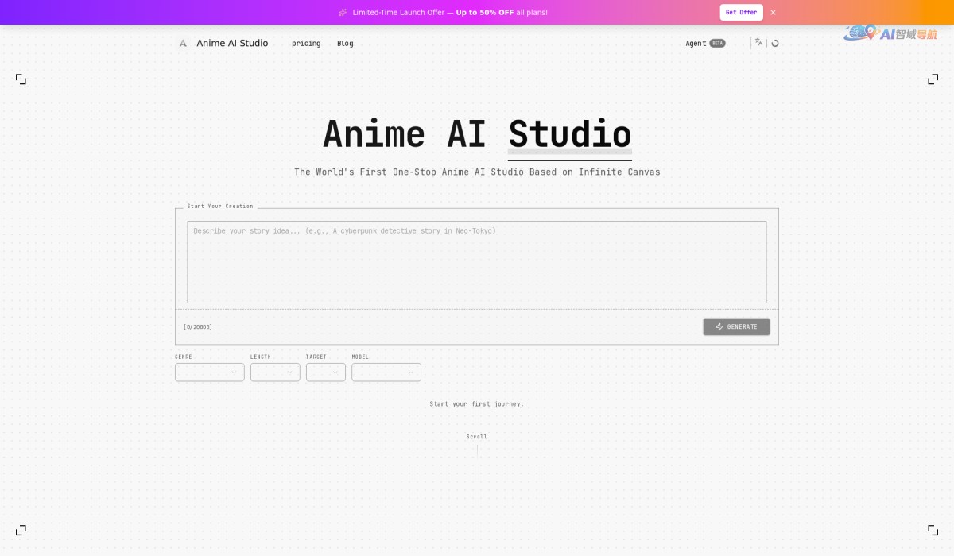This screenshot has width=954, height=556.
Task: Expand the Length dropdown
Action: click(x=275, y=372)
